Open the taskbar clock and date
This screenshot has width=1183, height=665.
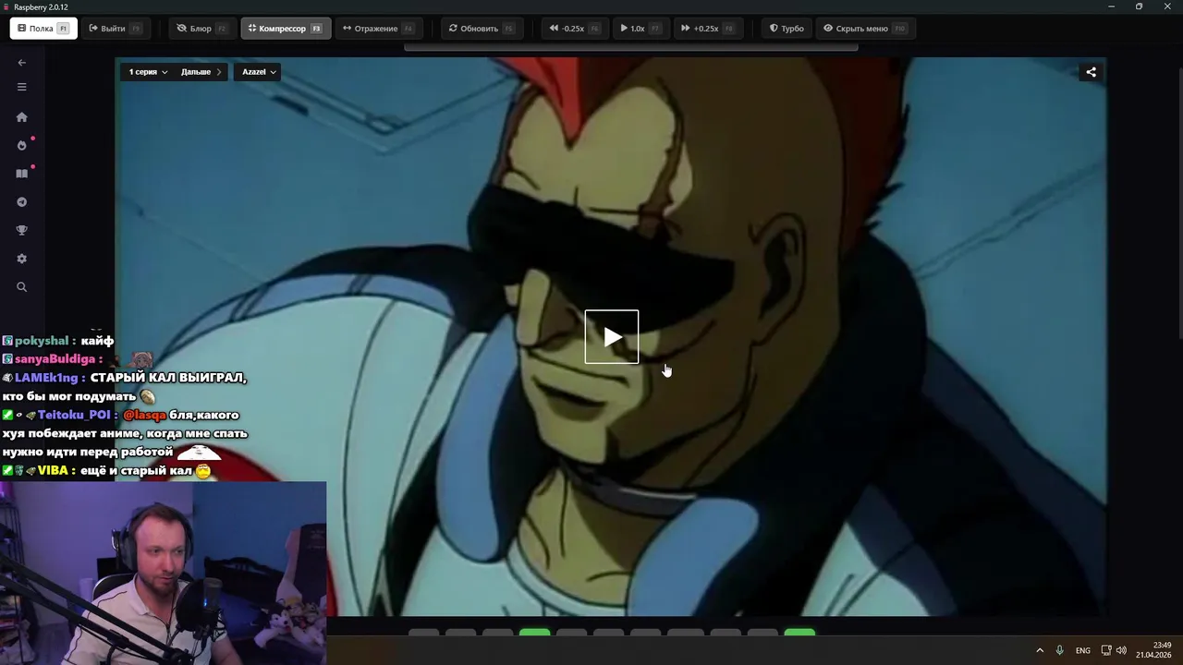(x=1154, y=650)
